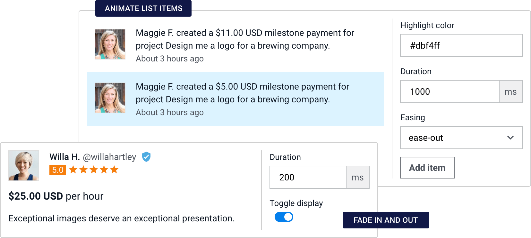
Task: Click the Fade In And Out label tab
Action: point(386,220)
